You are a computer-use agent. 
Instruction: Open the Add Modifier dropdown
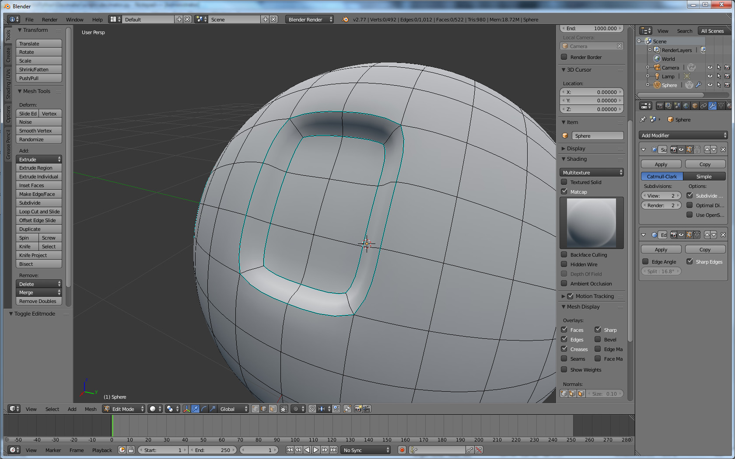683,136
